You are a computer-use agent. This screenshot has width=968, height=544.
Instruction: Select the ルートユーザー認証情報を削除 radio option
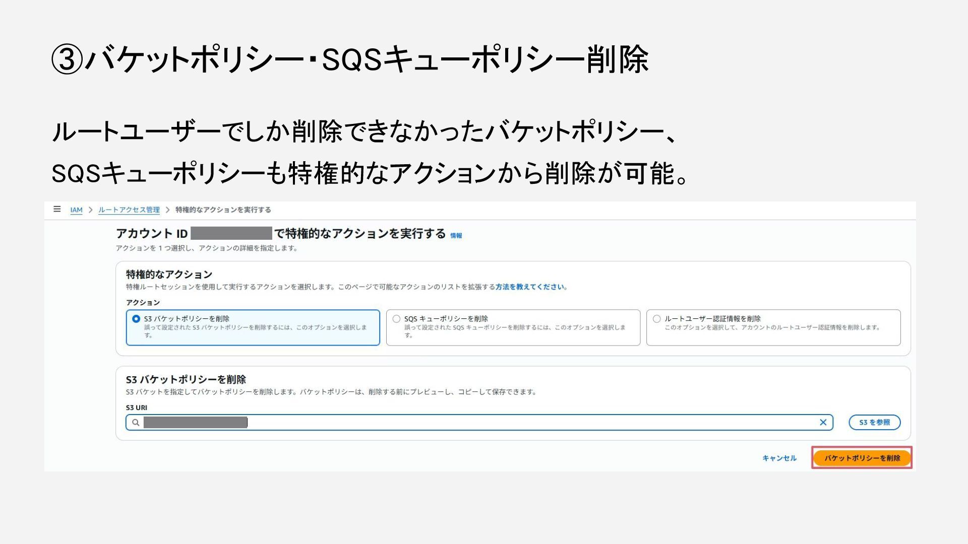click(x=656, y=319)
